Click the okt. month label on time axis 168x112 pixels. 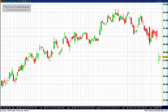point(123,108)
